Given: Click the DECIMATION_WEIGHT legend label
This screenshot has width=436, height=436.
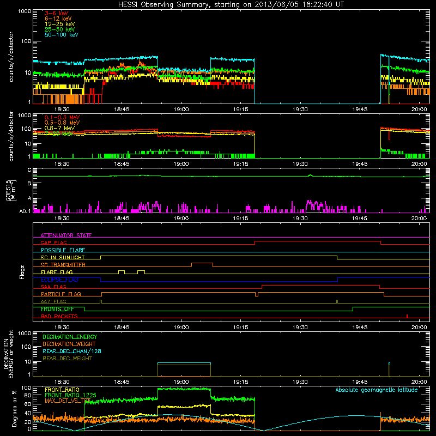Looking at the screenshot, I should tap(69, 344).
